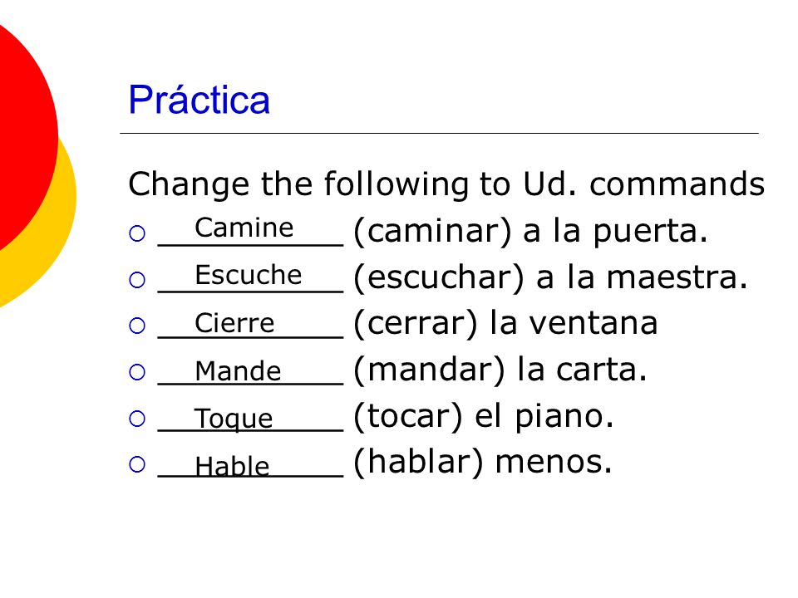Viewport: 798px width, 598px height.
Task: Click the answer word Mande
Action: click(x=238, y=370)
